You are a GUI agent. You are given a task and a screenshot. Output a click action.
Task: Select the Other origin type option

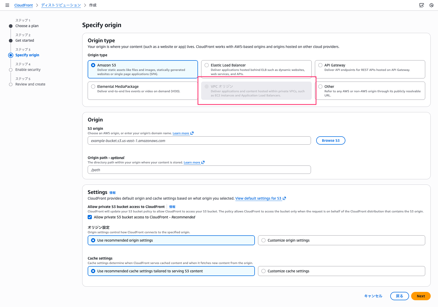click(320, 87)
